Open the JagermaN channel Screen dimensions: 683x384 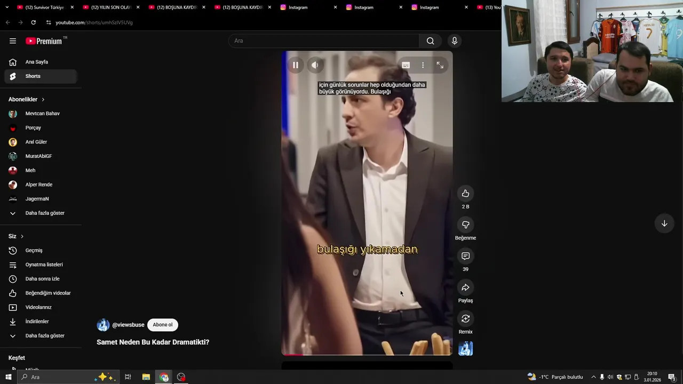tap(41, 199)
